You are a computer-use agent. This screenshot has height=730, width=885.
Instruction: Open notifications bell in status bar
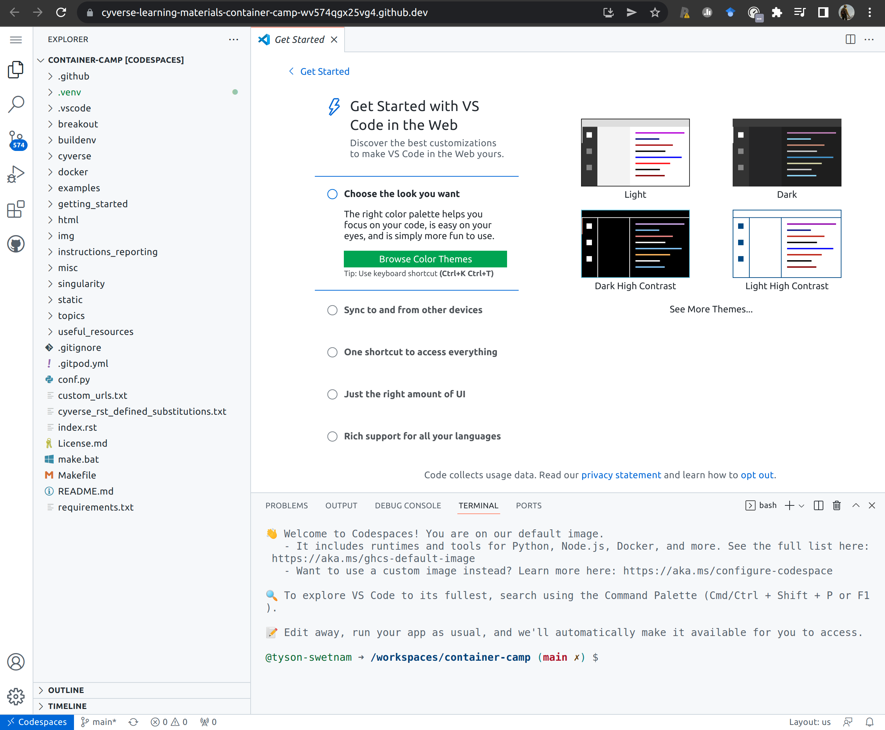[x=869, y=722]
